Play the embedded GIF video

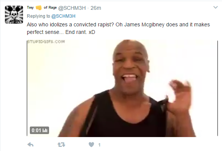[122, 88]
